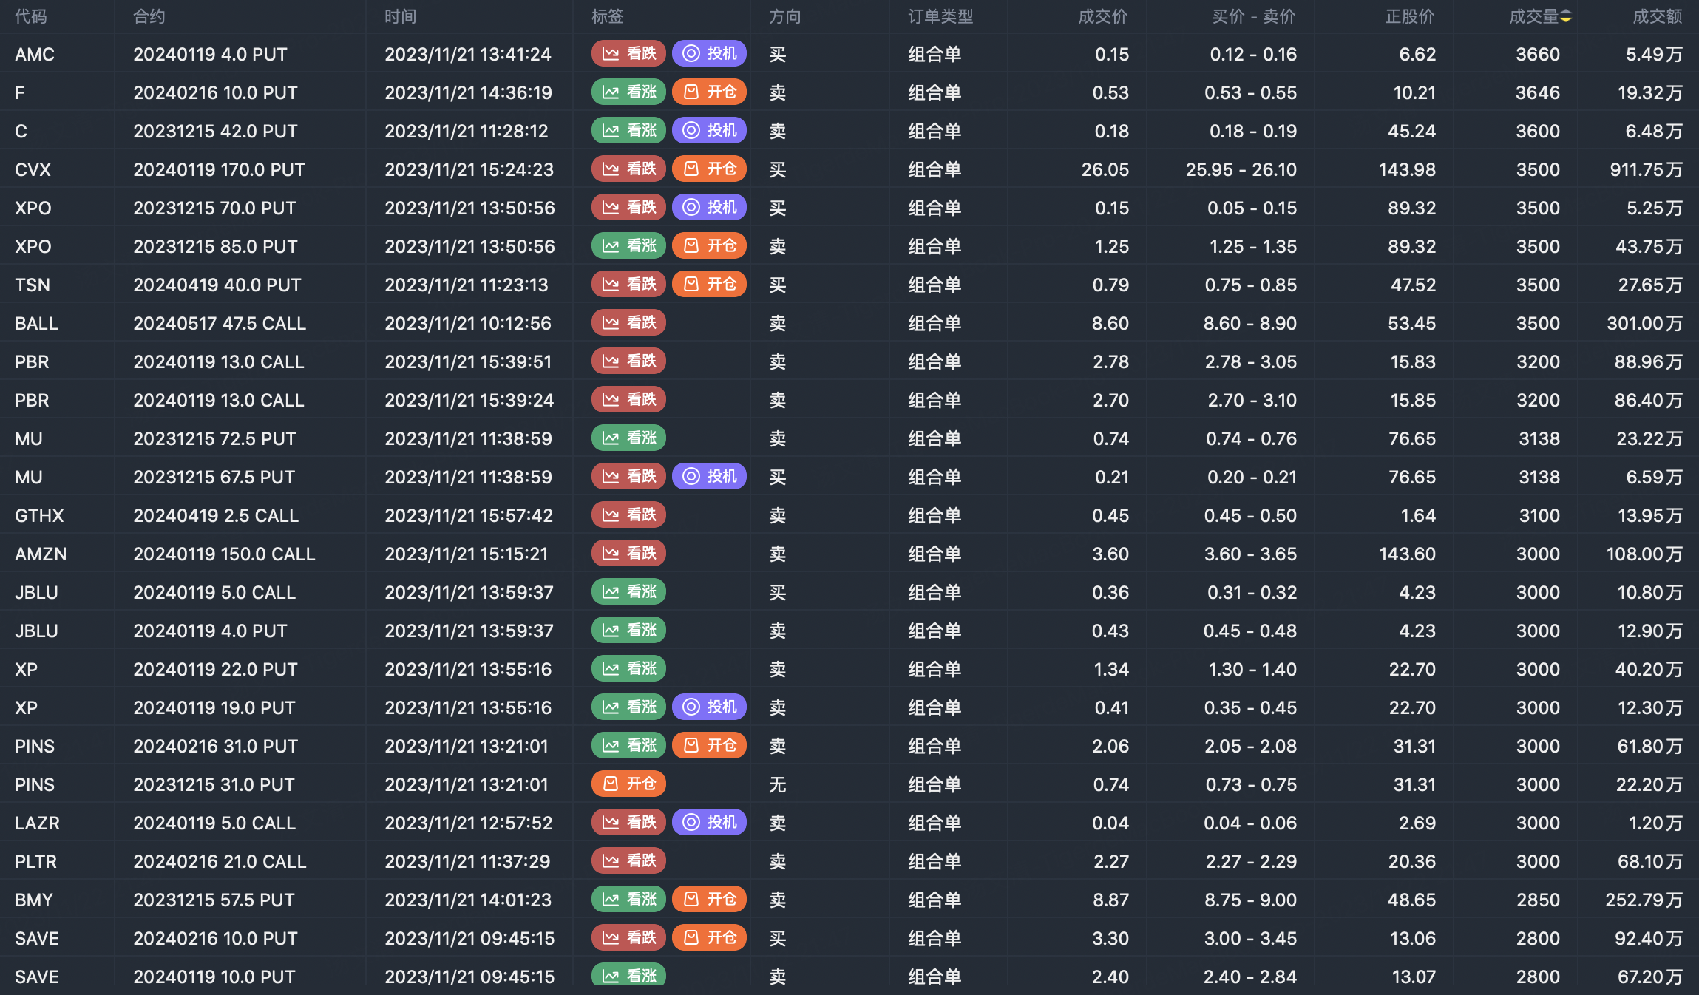Click the 订单类型 column header
This screenshot has height=995, width=1699.
pyautogui.click(x=940, y=16)
